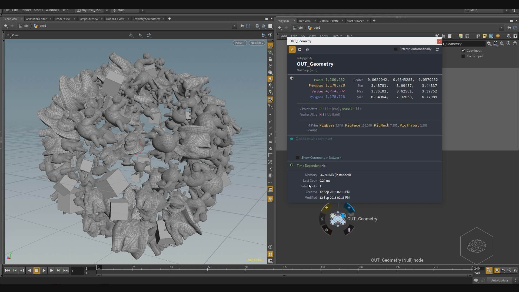The image size is (519, 292).
Task: Click the parameter gear settings icon
Action: (489, 44)
